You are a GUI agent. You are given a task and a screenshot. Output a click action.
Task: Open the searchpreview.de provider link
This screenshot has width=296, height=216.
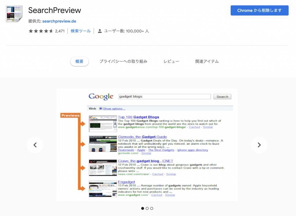(x=59, y=21)
